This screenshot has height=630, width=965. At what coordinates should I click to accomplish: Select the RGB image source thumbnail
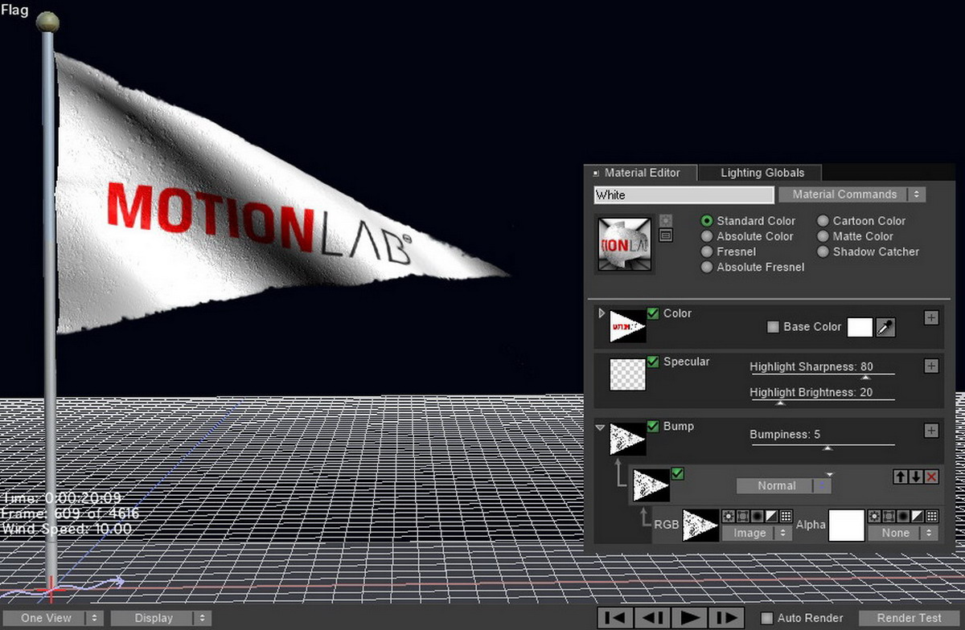click(x=700, y=525)
